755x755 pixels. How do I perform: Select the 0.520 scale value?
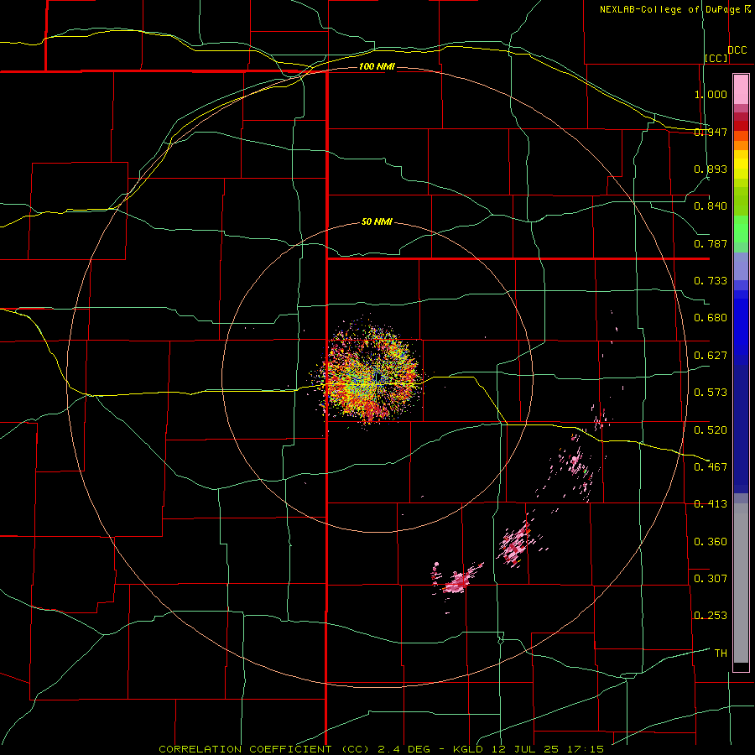711,430
